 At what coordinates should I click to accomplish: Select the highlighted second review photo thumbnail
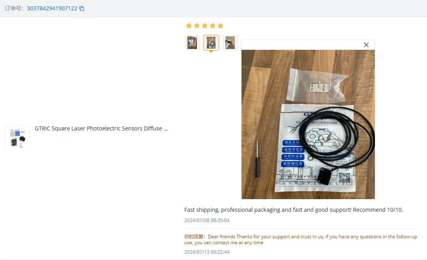point(211,43)
